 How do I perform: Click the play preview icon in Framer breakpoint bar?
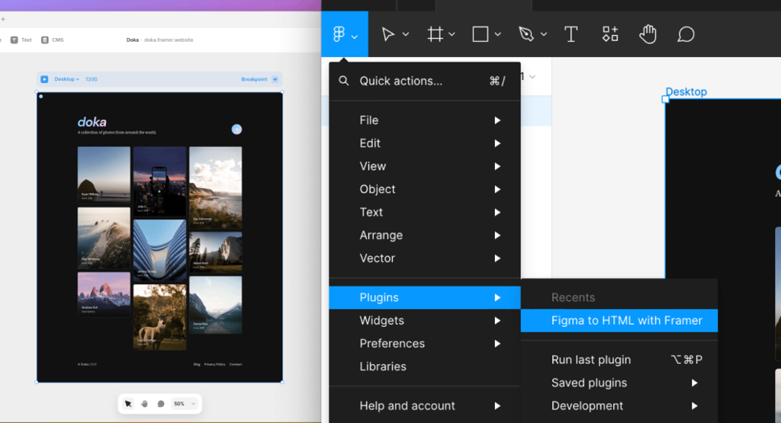click(44, 79)
